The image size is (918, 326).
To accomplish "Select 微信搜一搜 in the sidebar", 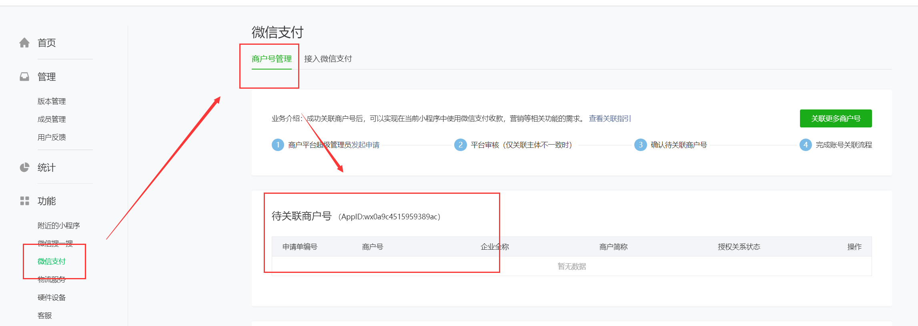I will point(55,244).
